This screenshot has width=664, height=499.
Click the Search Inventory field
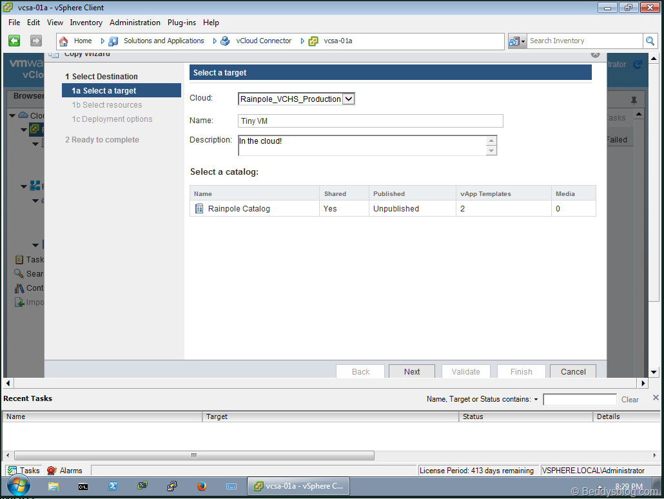tap(585, 41)
